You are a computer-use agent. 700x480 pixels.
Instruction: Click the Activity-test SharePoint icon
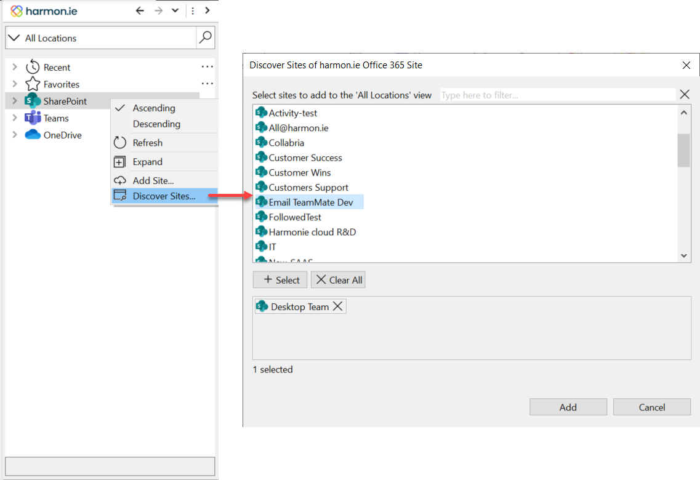261,113
